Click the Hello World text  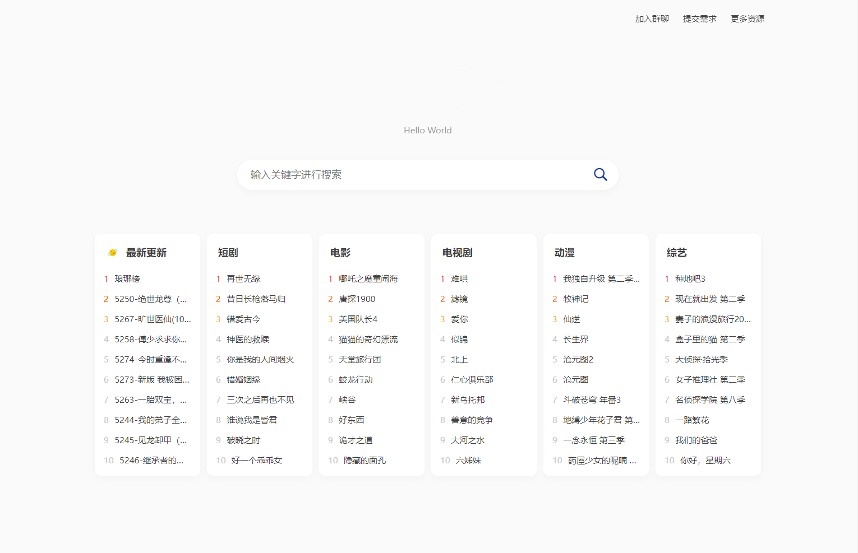click(x=427, y=130)
